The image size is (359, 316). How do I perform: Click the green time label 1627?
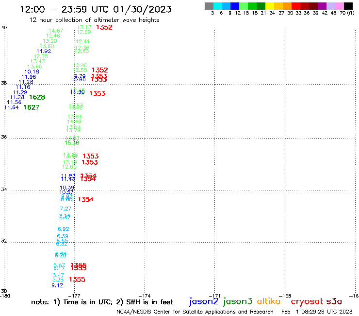[x=32, y=107]
